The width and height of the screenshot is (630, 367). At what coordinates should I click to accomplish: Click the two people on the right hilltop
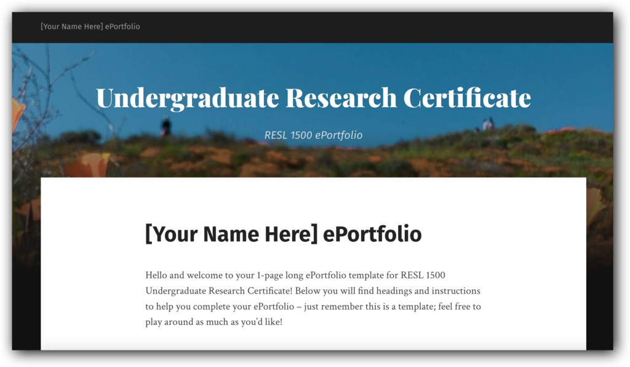(487, 124)
